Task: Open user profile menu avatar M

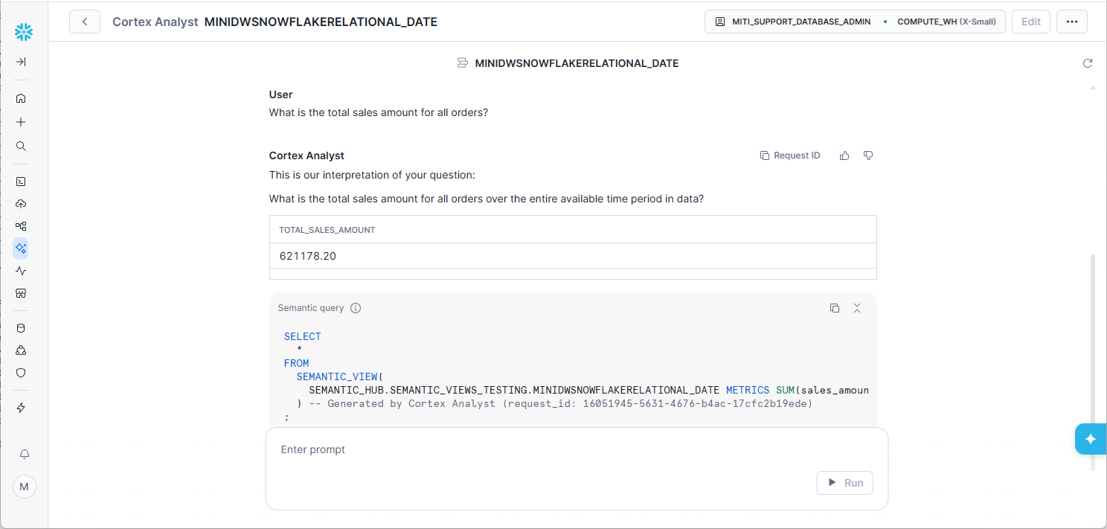Action: 24,487
